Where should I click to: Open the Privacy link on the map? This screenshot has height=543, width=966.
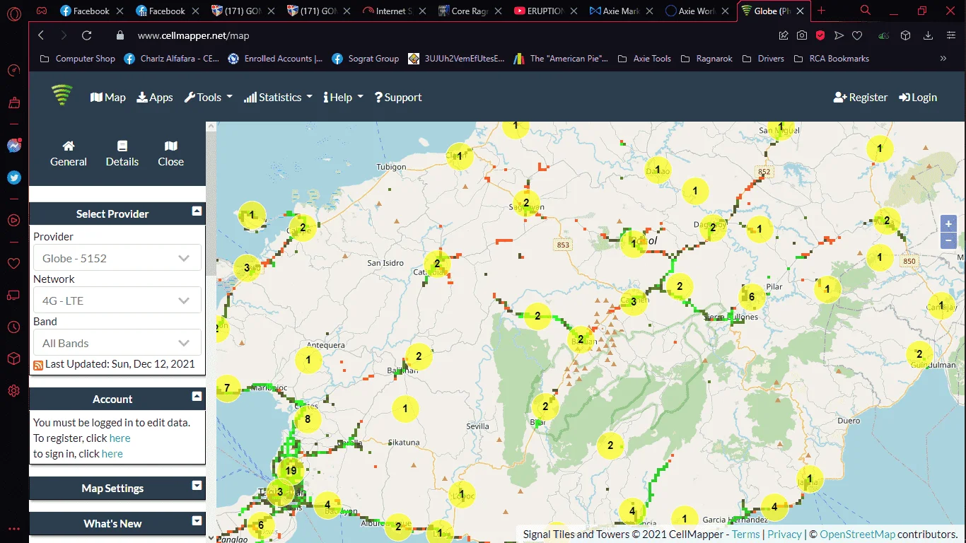[785, 535]
